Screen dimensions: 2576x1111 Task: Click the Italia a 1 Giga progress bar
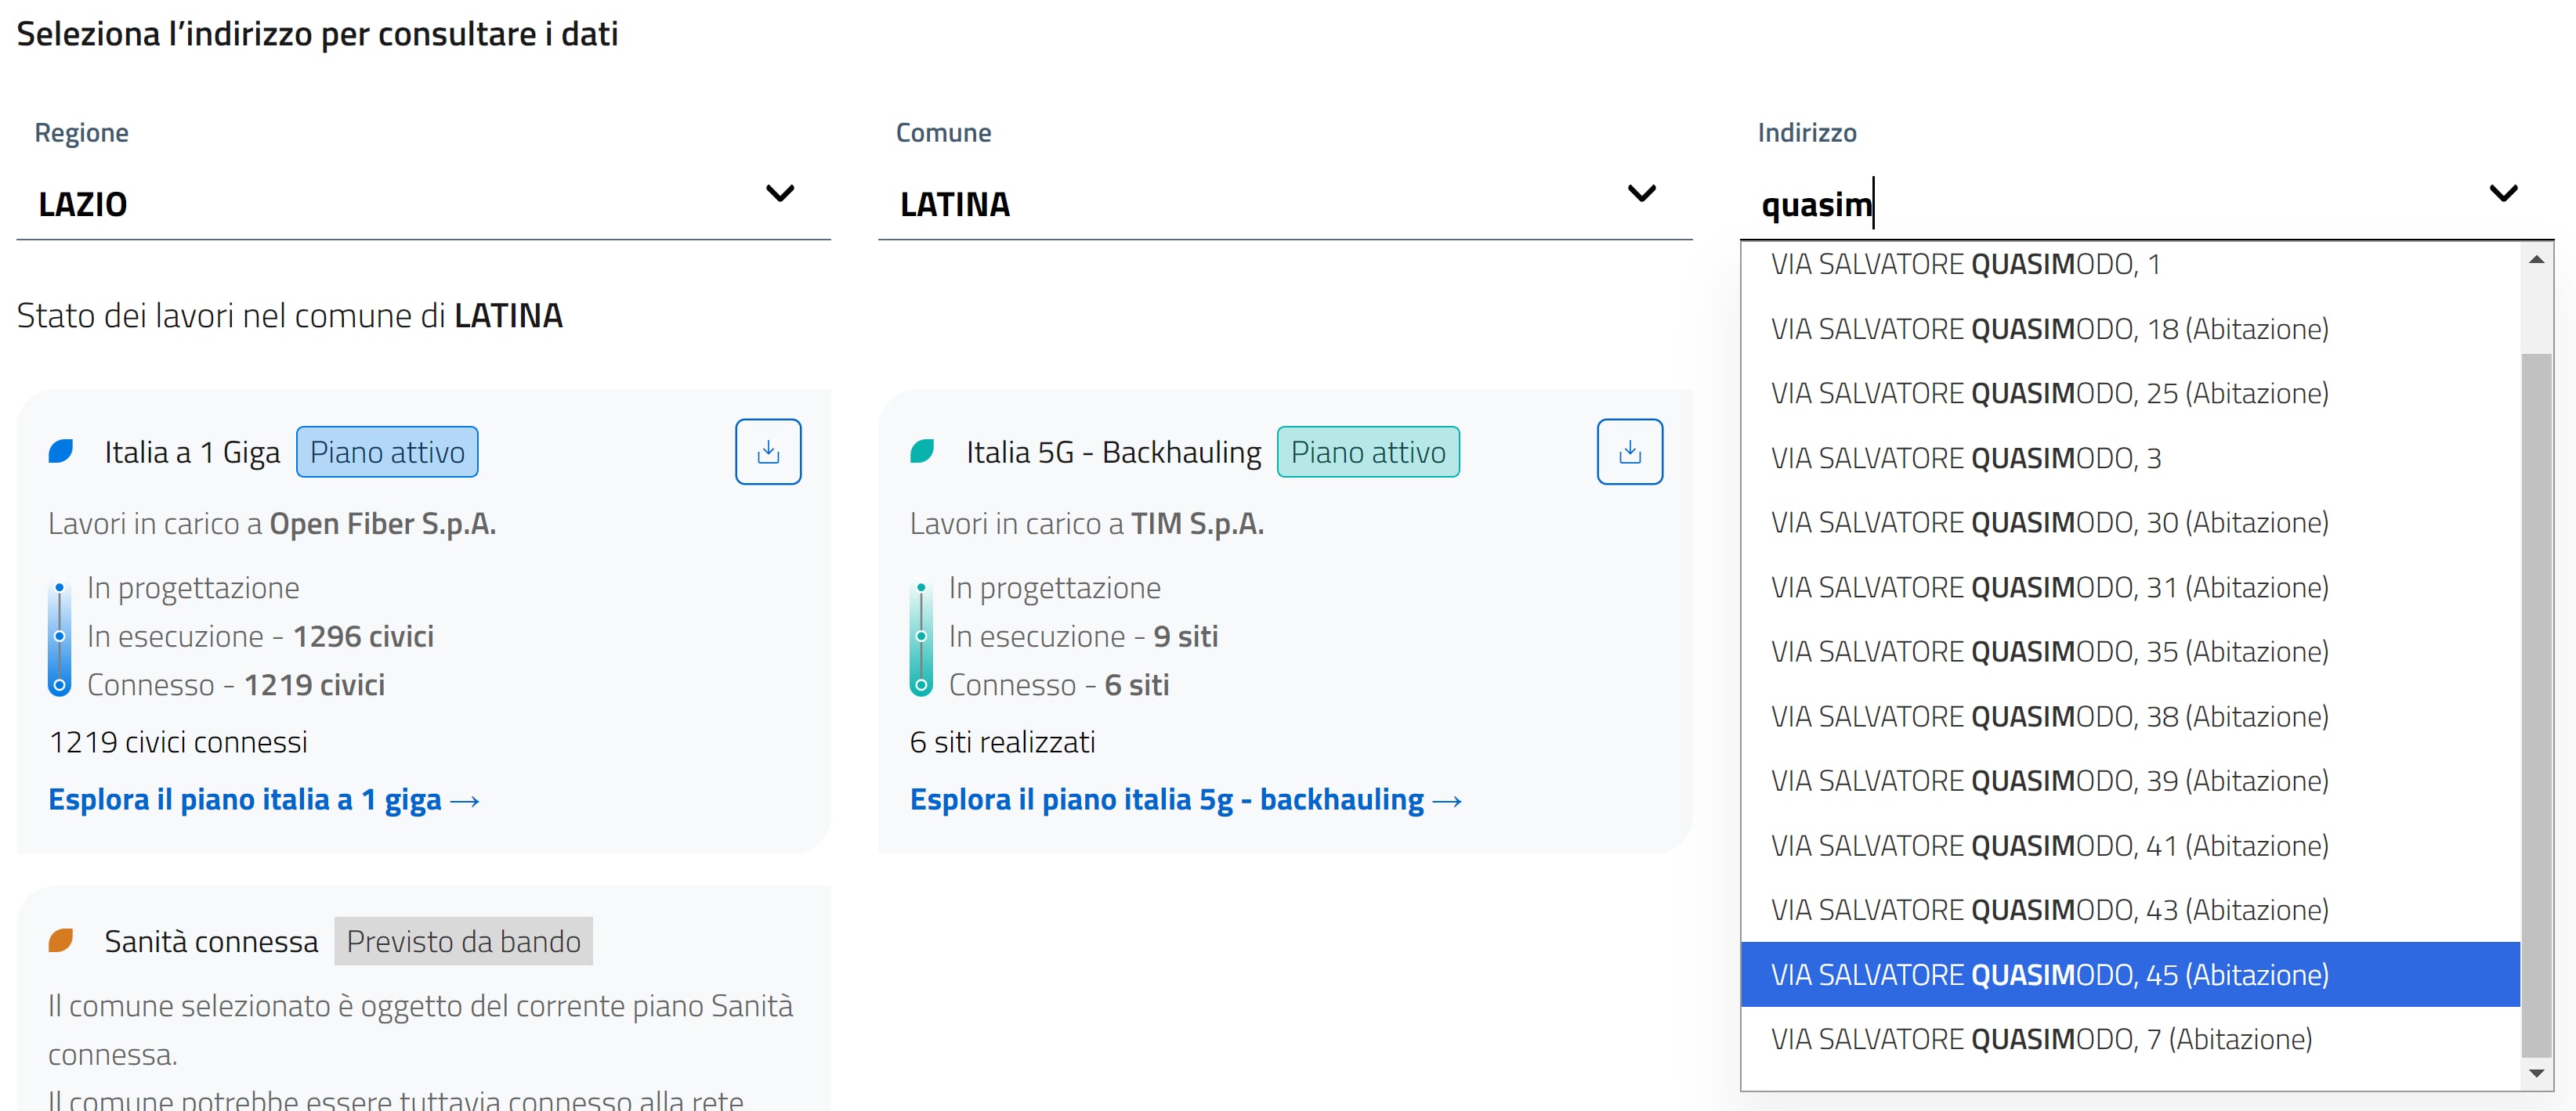(x=60, y=637)
